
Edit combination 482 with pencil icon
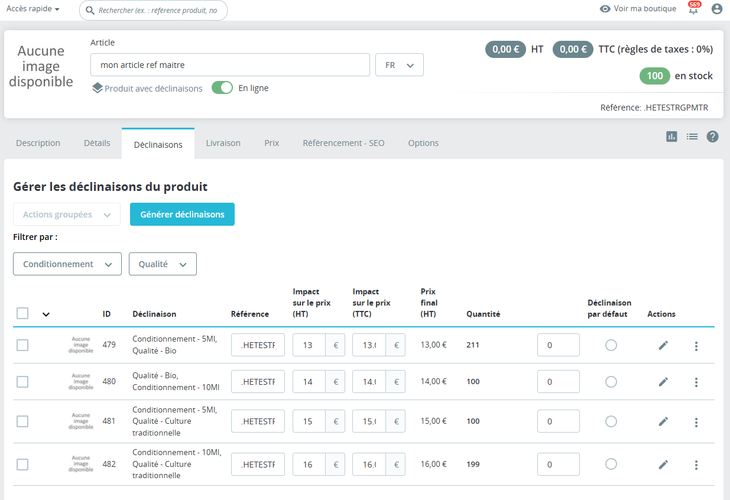pos(663,465)
